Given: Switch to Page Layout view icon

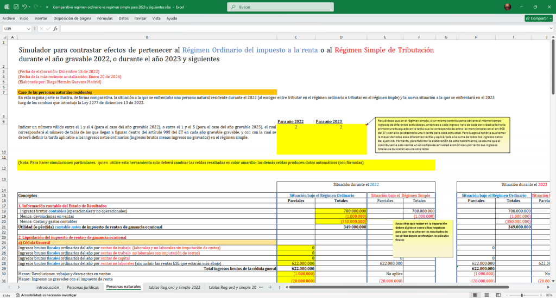Looking at the screenshot, I should point(486,295).
